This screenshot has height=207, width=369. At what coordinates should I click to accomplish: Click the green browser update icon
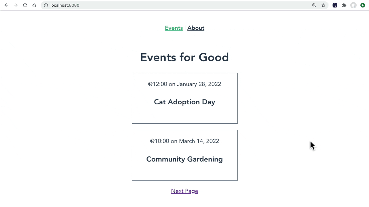click(x=363, y=5)
